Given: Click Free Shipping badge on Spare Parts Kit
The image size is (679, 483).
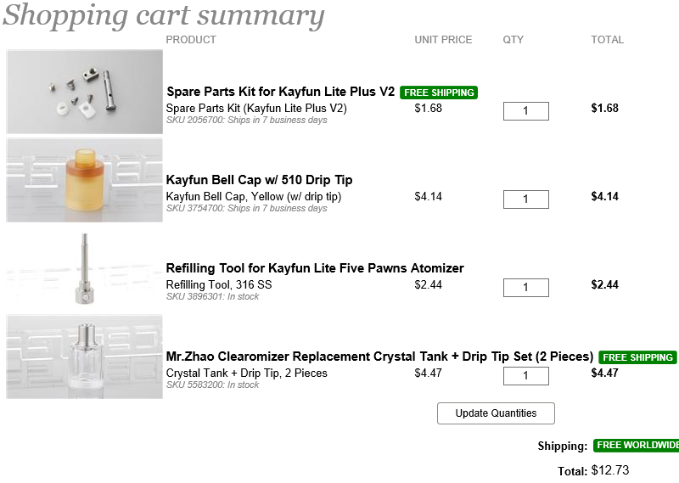Looking at the screenshot, I should 439,93.
